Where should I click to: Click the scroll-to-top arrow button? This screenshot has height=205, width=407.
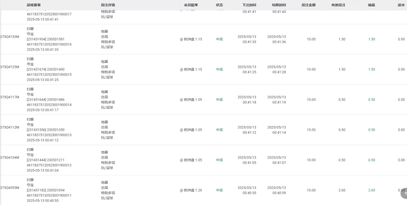[x=404, y=193]
